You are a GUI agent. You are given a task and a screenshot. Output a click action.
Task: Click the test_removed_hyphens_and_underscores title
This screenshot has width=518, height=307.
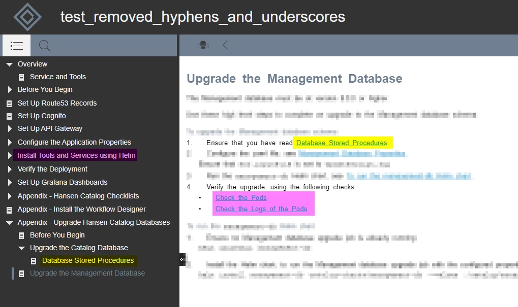[x=202, y=16]
